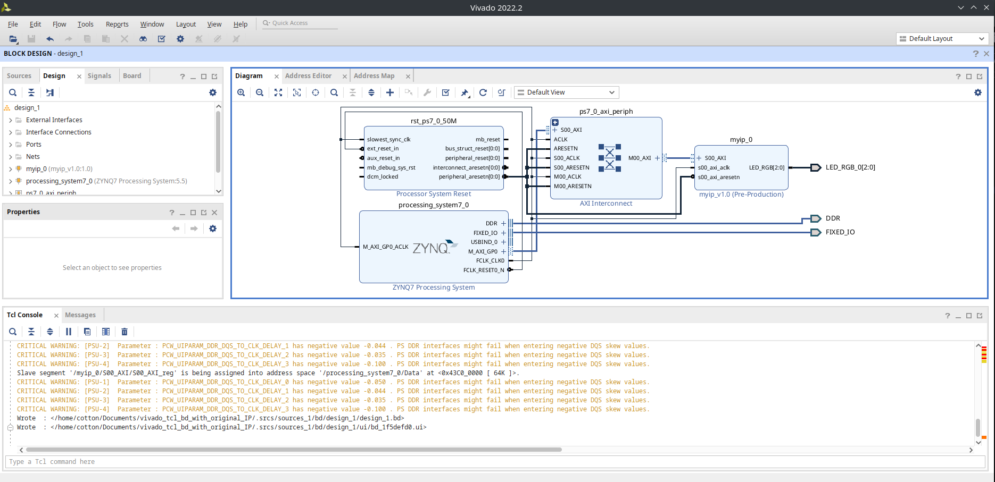The height and width of the screenshot is (482, 995).
Task: Click the Design tree vertical scrollbar
Action: tap(218, 141)
